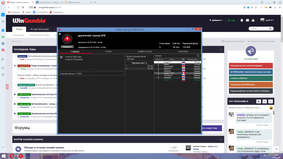Switch to the График стеков tab
This screenshot has height=159, width=283.
(x=145, y=51)
